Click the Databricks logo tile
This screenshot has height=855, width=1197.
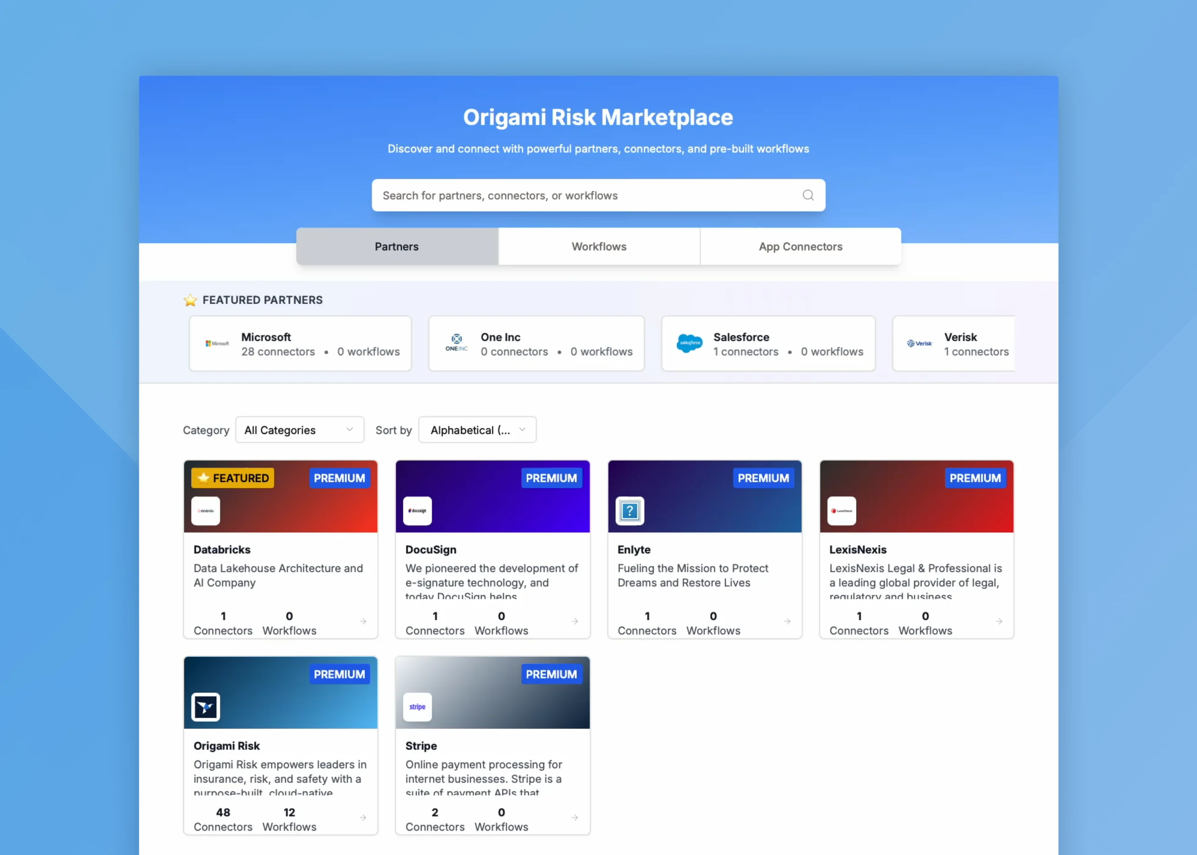(205, 510)
